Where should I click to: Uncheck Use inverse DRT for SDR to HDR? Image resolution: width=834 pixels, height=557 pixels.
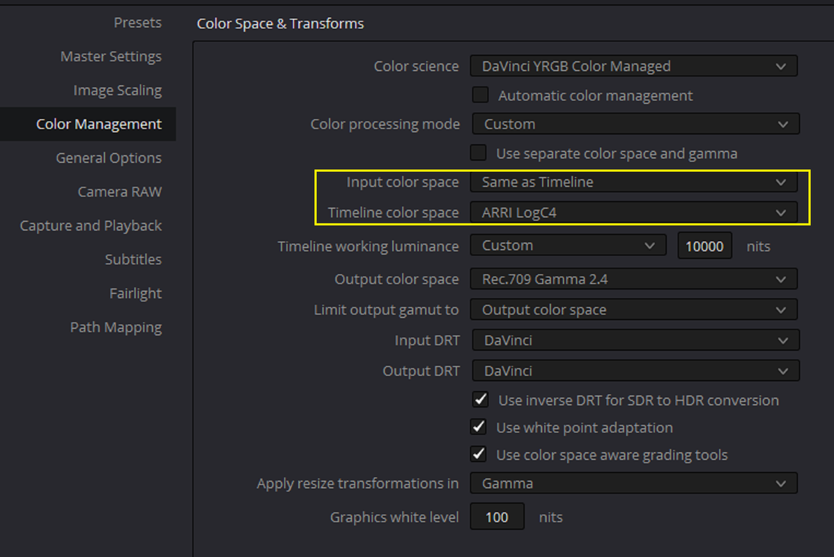[x=480, y=400]
